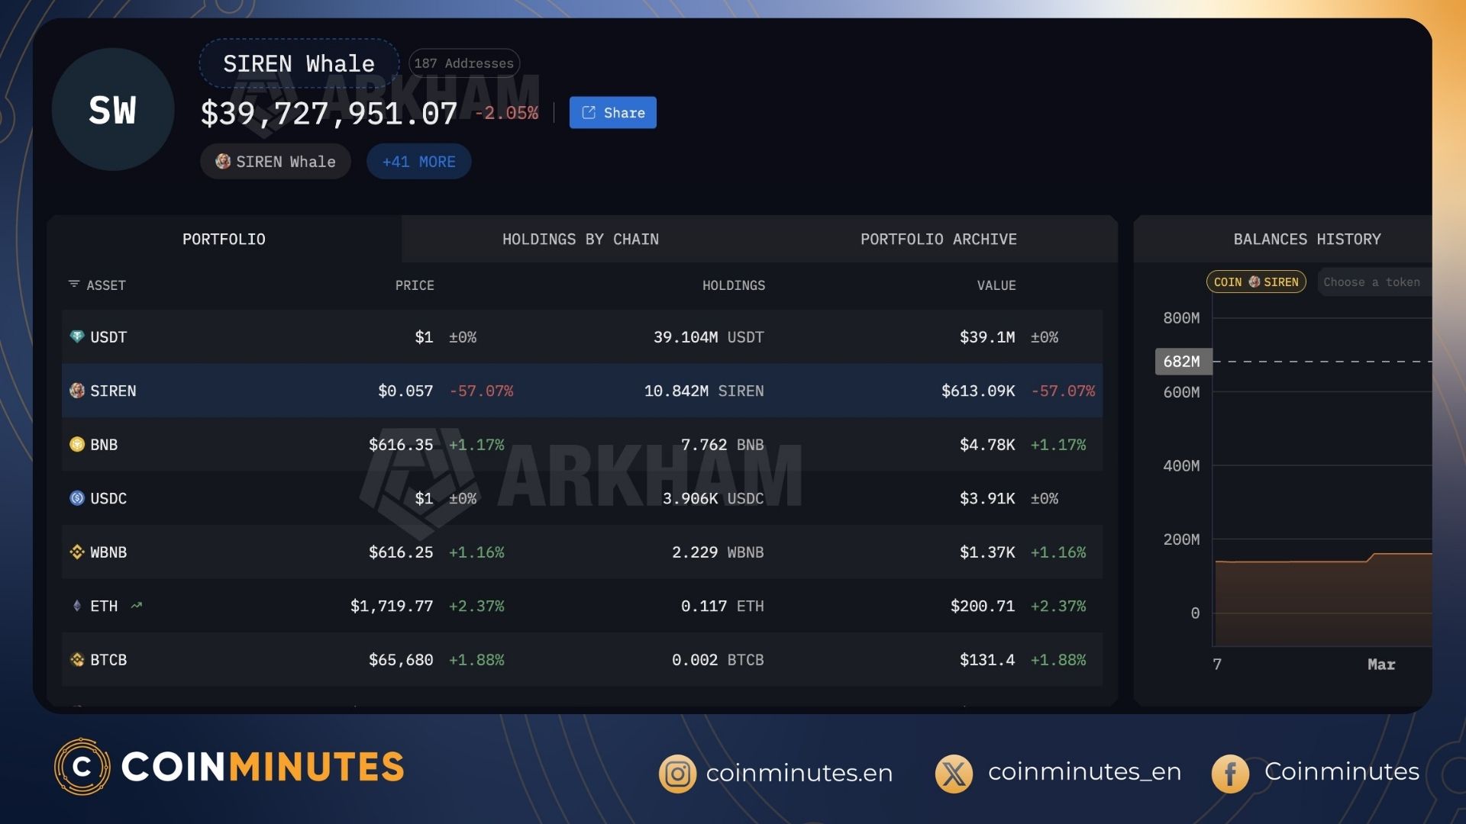
Task: Click the filter icon beside ASSET header
Action: (x=74, y=284)
